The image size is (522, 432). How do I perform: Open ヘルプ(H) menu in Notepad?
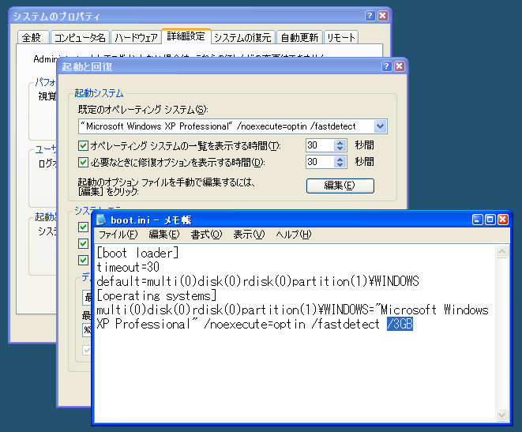pos(294,235)
